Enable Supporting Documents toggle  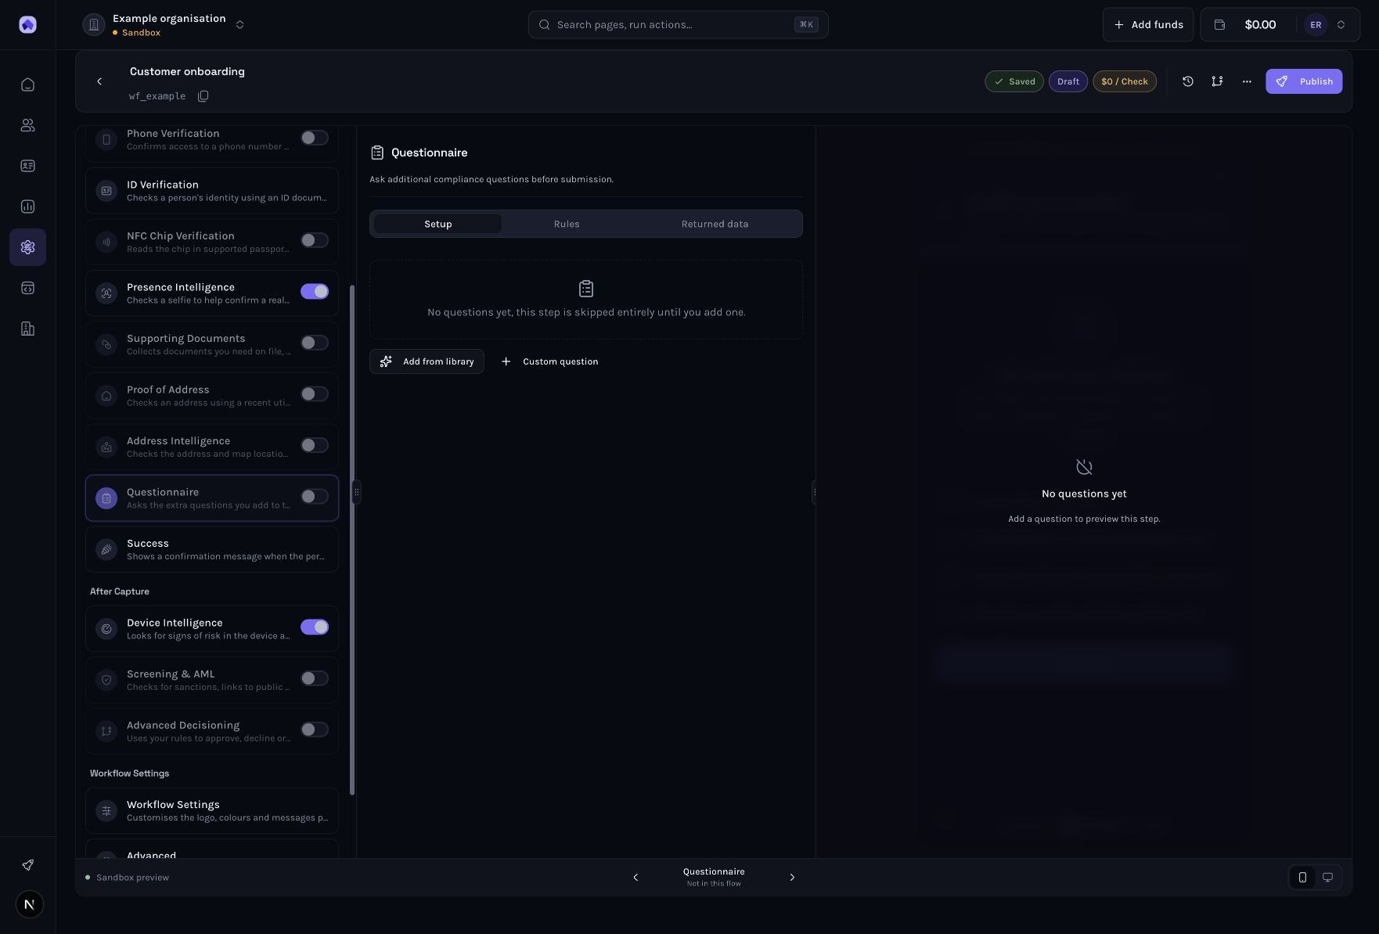tap(315, 343)
